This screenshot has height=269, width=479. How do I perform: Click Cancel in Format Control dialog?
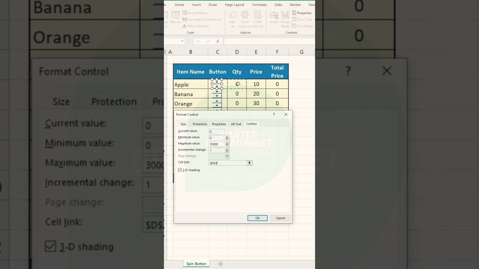pos(280,218)
